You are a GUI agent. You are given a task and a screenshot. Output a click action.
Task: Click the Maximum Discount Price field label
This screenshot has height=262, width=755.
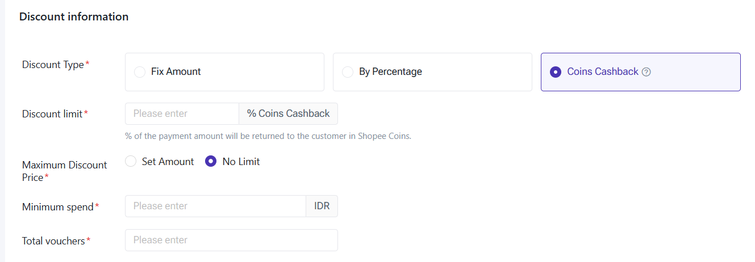click(x=64, y=171)
